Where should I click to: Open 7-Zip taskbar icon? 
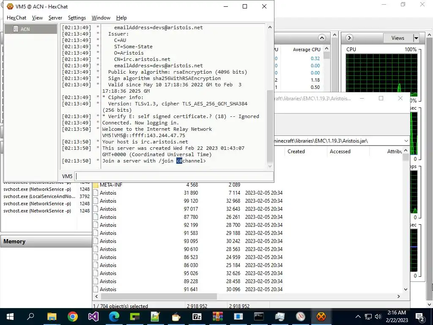pos(197,317)
